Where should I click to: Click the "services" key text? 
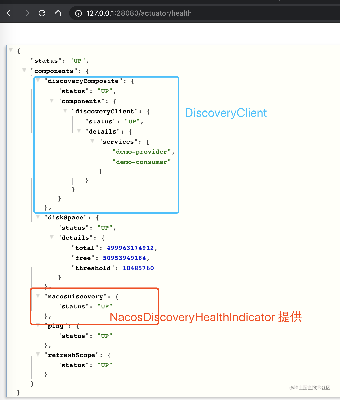click(118, 142)
